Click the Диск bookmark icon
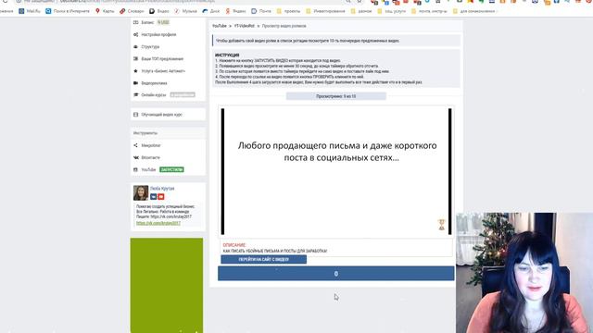 [206, 11]
